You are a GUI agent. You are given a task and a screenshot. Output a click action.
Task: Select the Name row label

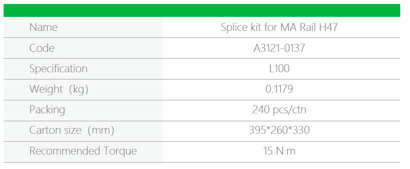(43, 27)
